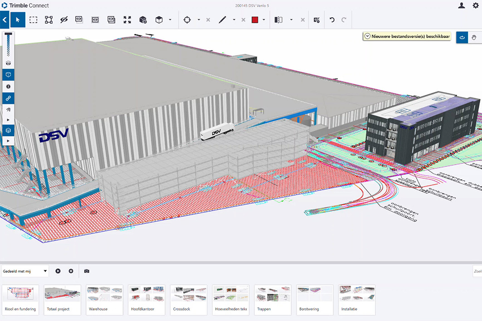Open settings gear in top bar

[x=476, y=5]
